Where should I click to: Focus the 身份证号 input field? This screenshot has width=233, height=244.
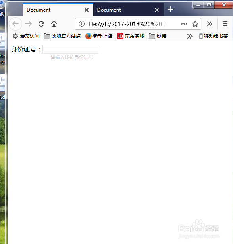(71, 49)
